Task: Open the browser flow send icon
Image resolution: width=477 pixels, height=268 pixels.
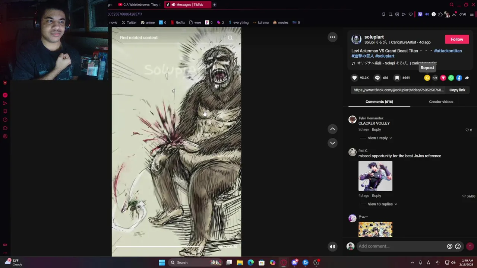Action: [x=404, y=15]
